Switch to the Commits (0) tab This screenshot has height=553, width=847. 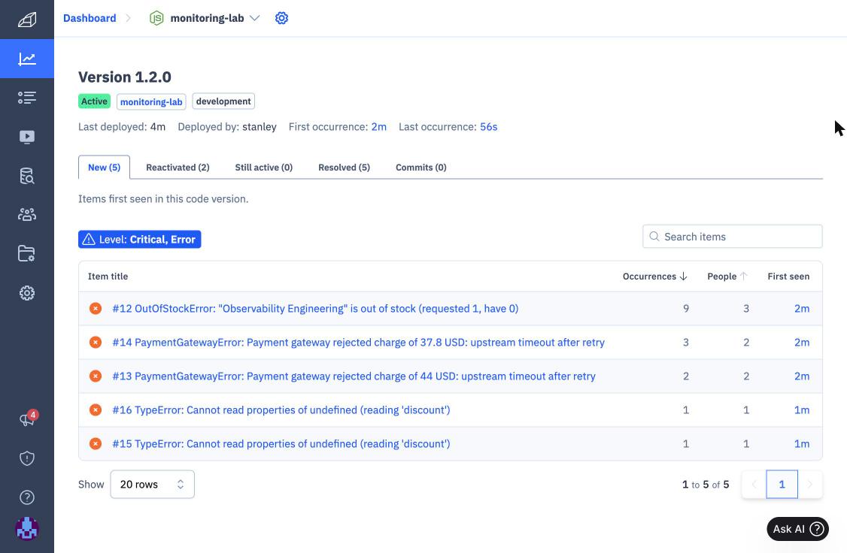tap(420, 168)
